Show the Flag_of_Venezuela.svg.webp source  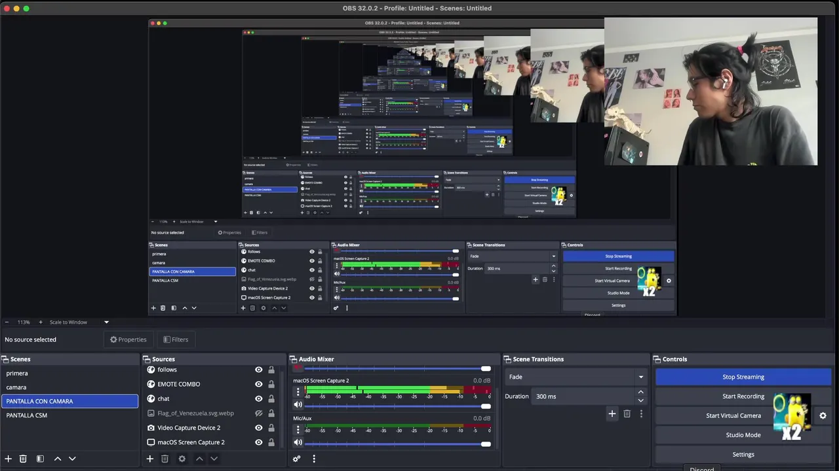259,413
